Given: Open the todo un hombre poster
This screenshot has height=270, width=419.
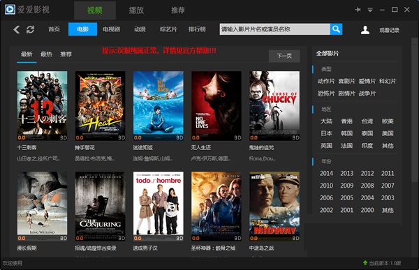Looking at the screenshot, I should [x=159, y=207].
